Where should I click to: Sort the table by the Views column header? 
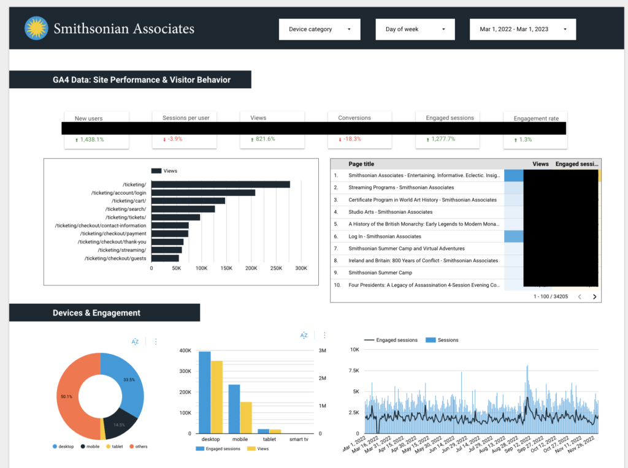click(x=540, y=164)
